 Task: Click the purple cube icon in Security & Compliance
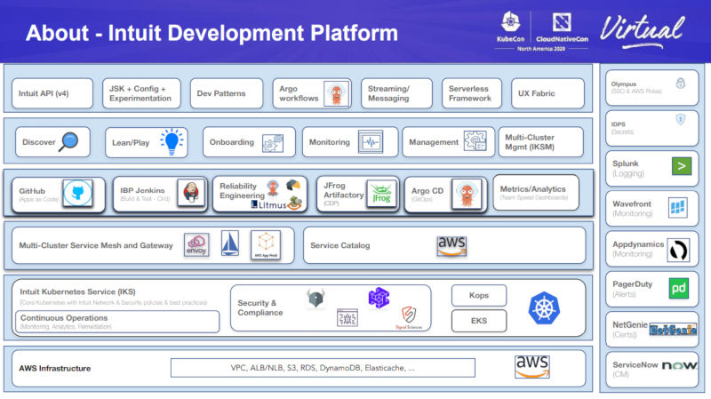click(379, 298)
